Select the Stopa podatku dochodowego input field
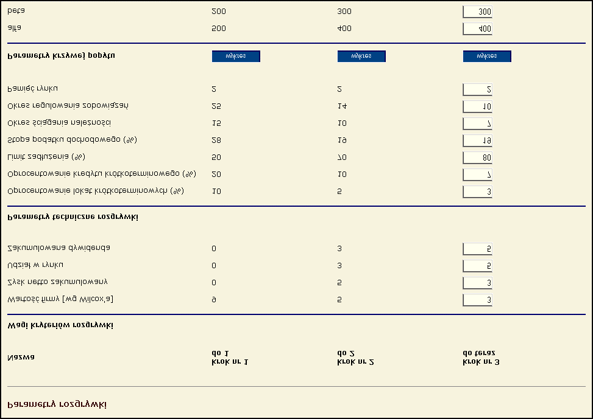This screenshot has width=593, height=419. pyautogui.click(x=477, y=140)
